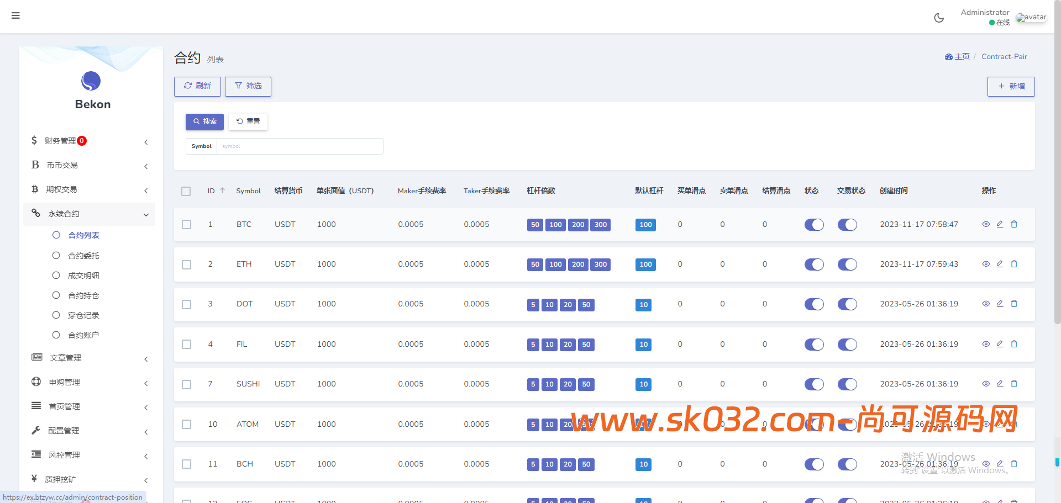Viewport: 1061px width, 503px height.
Task: Disable the 交易状态 switch for ETH
Action: (x=847, y=264)
